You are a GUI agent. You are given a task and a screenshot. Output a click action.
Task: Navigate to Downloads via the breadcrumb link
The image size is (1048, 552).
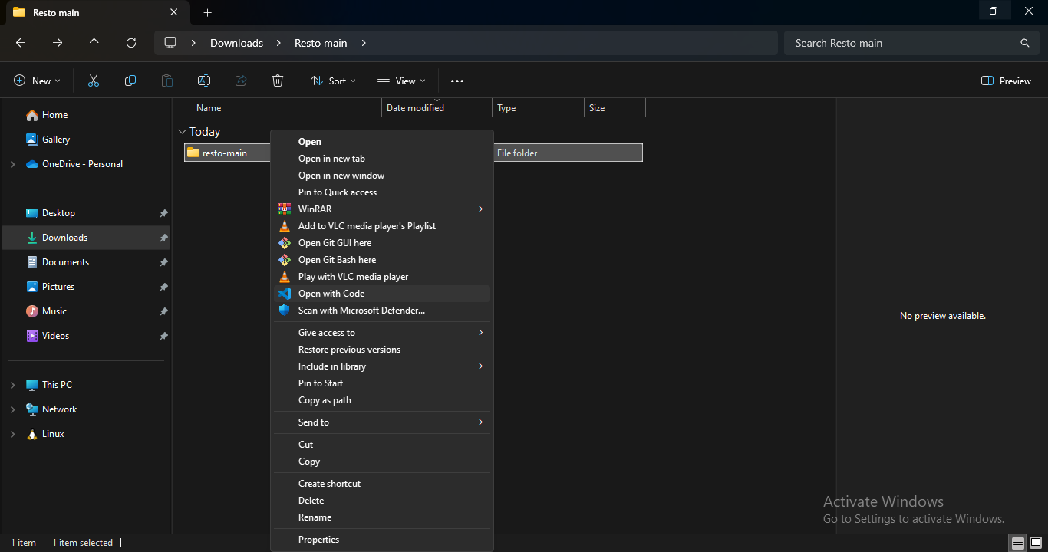tap(236, 43)
